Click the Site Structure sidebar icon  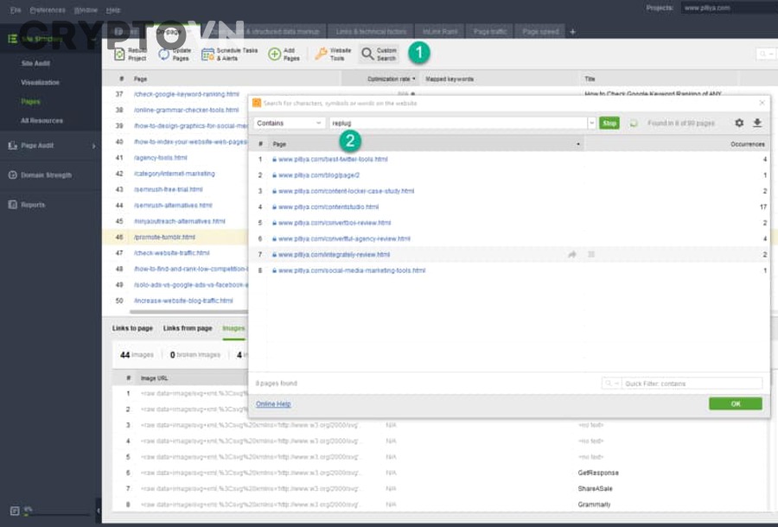coord(12,39)
